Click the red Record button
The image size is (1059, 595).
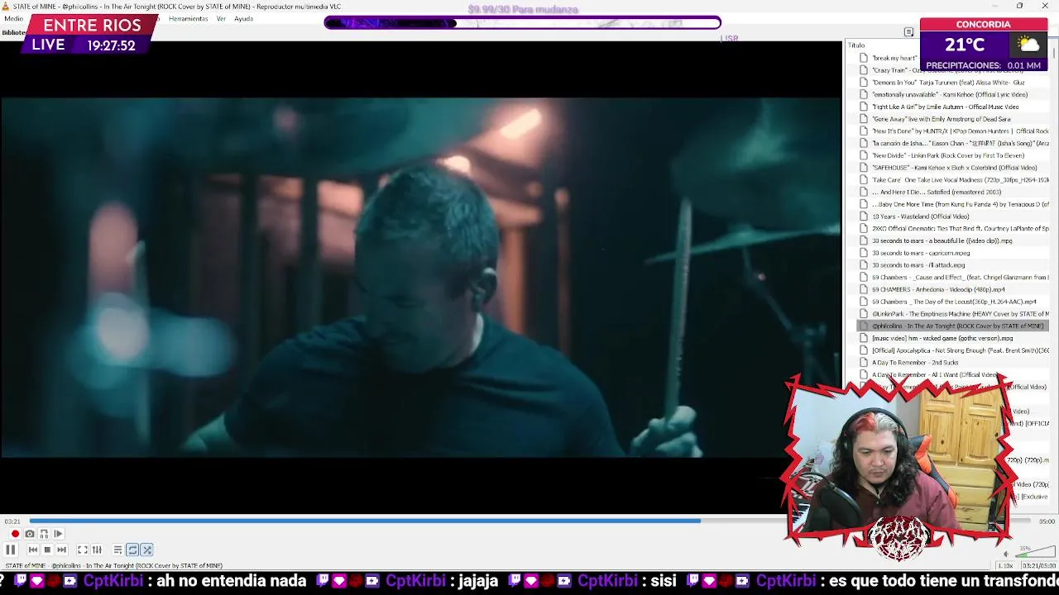[x=15, y=534]
